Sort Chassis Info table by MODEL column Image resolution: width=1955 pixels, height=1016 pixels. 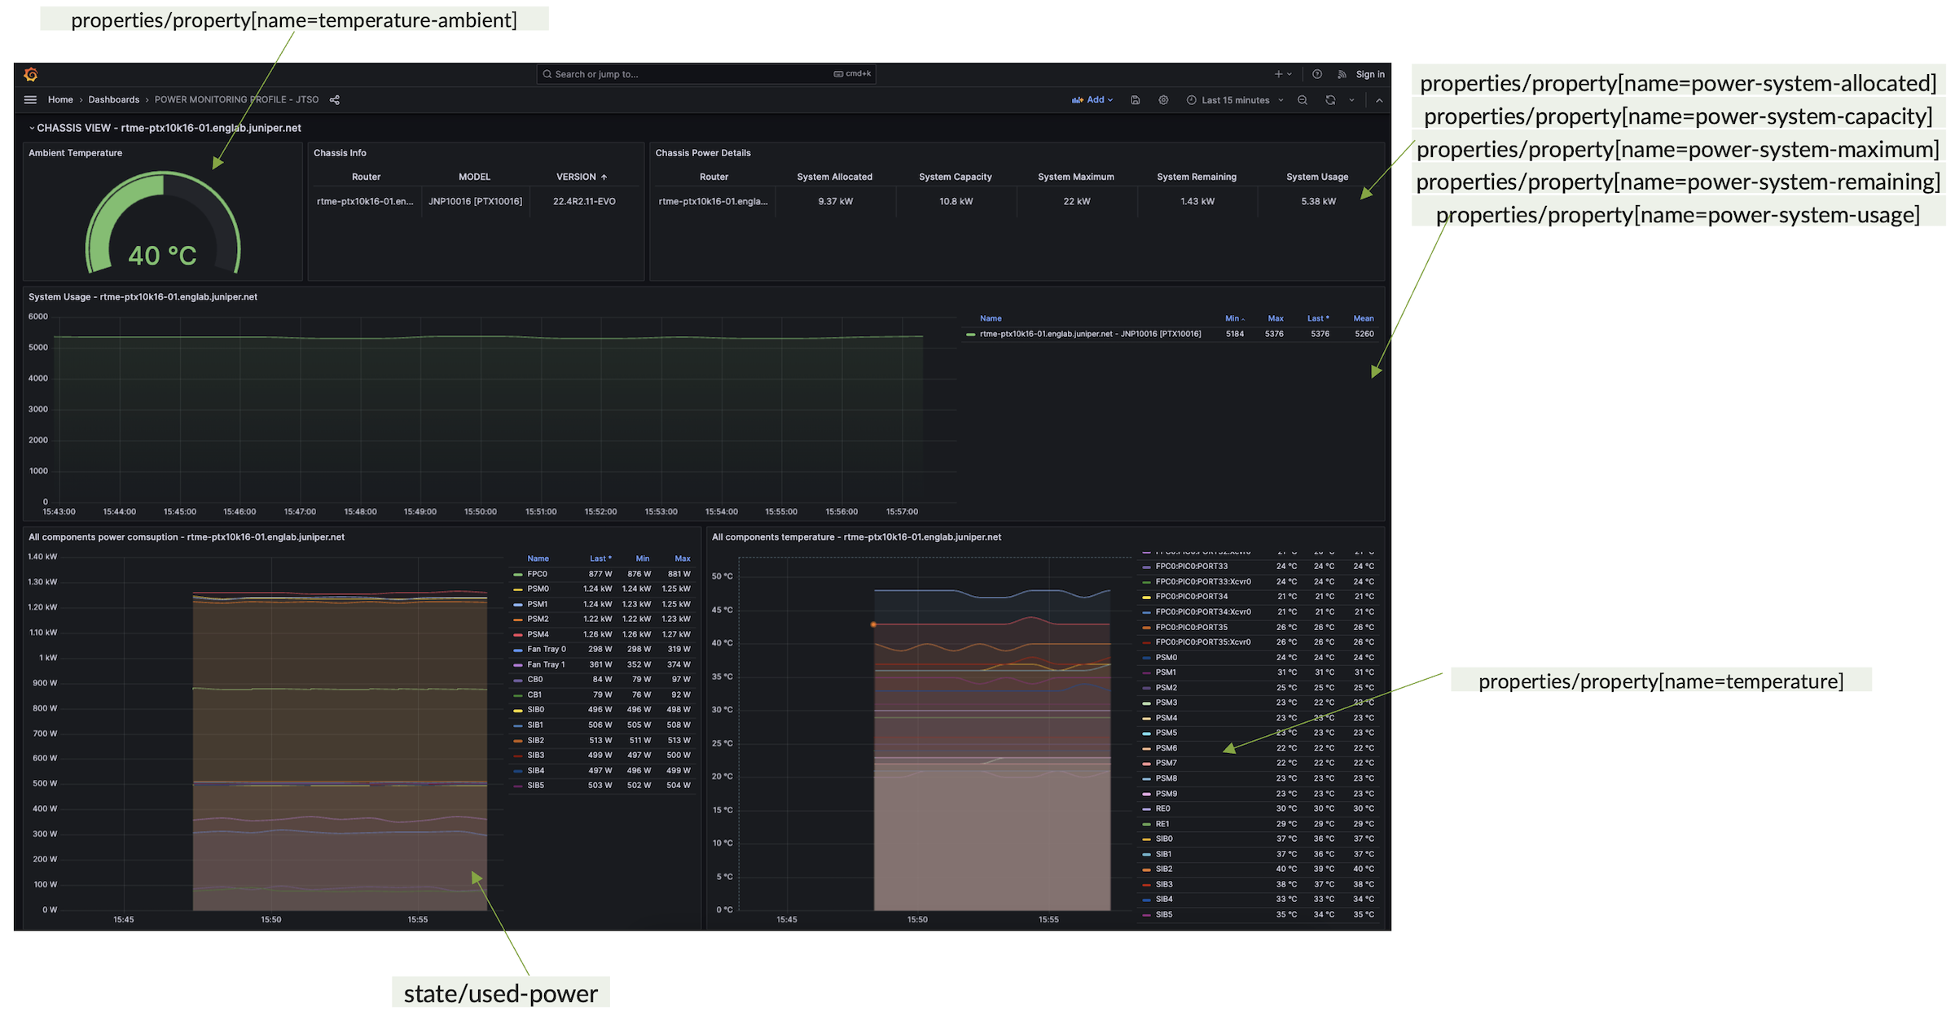pyautogui.click(x=474, y=177)
